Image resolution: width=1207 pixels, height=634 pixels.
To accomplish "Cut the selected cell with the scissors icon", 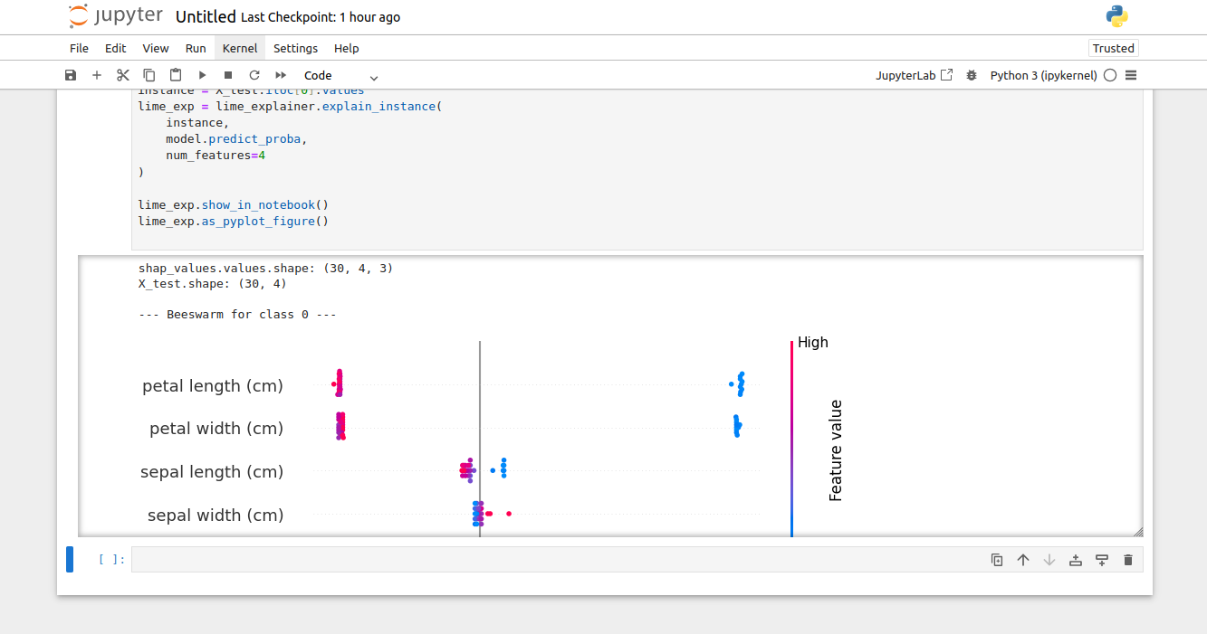I will 123,75.
